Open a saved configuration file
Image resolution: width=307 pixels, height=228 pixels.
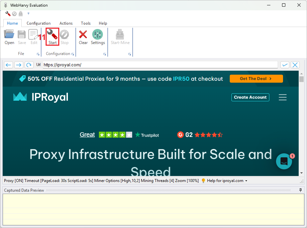pyautogui.click(x=9, y=36)
